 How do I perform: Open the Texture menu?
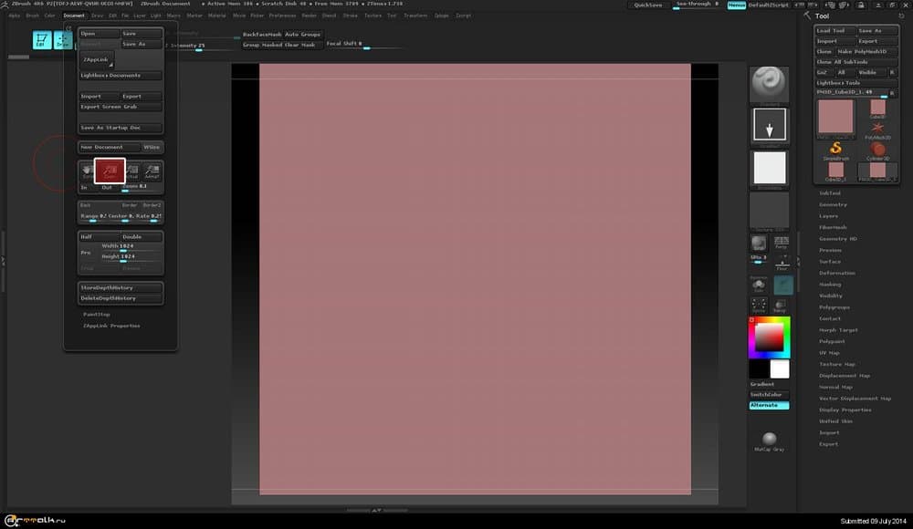coord(373,16)
